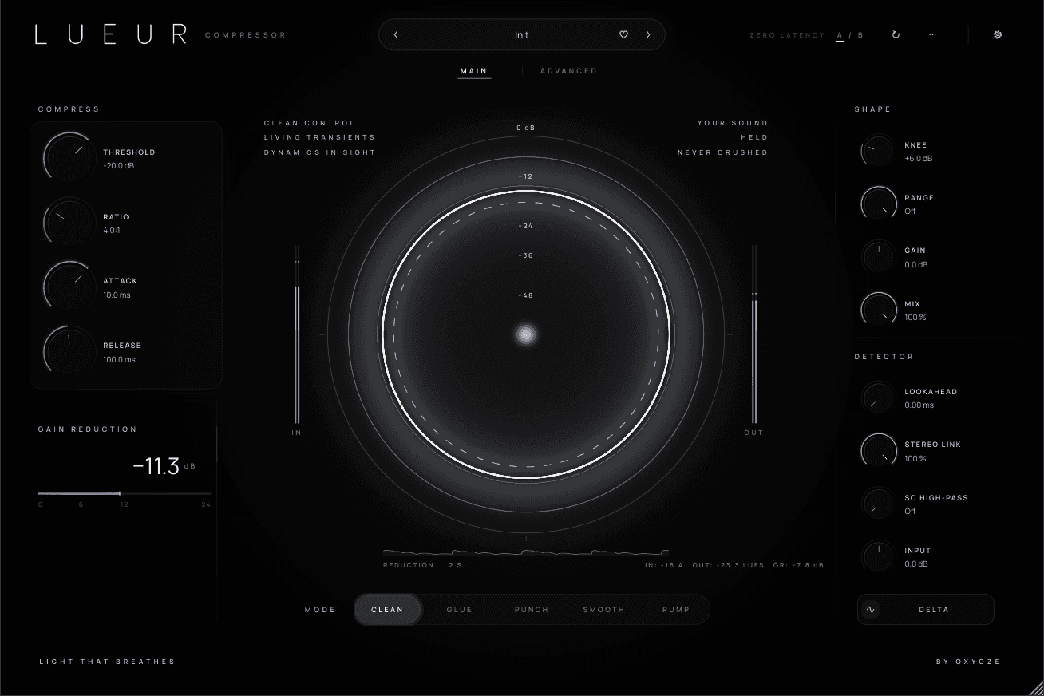
Task: Click the Knee knob
Action: pyautogui.click(x=878, y=152)
